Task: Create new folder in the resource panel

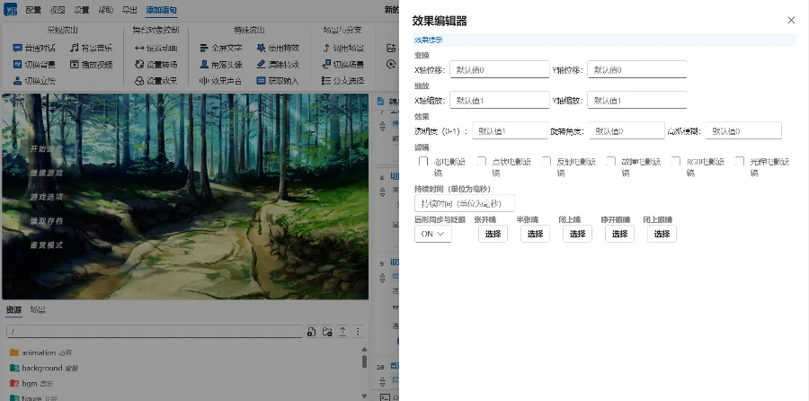Action: pos(327,332)
